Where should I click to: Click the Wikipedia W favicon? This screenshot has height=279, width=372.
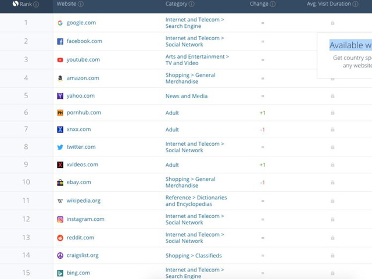(60, 201)
